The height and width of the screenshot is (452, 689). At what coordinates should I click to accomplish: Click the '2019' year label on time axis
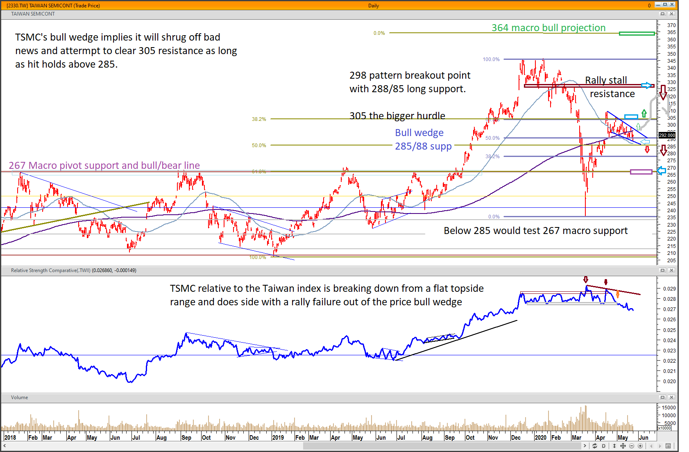pos(278,438)
